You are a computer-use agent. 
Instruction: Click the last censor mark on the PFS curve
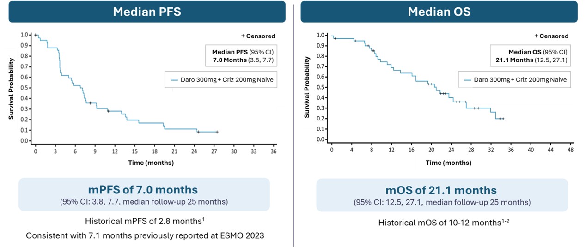[217, 132]
